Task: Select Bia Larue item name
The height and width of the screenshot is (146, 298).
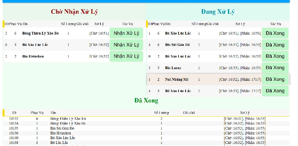Action: click(x=173, y=68)
